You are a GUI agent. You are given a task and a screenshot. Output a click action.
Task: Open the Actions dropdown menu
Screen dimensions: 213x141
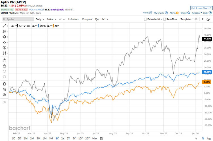pyautogui.click(x=197, y=13)
